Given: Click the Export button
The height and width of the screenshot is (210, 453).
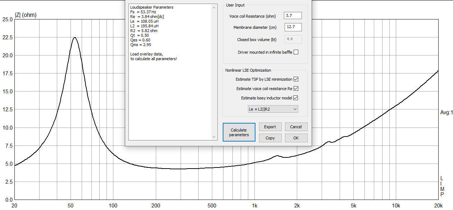Looking at the screenshot, I should (270, 127).
